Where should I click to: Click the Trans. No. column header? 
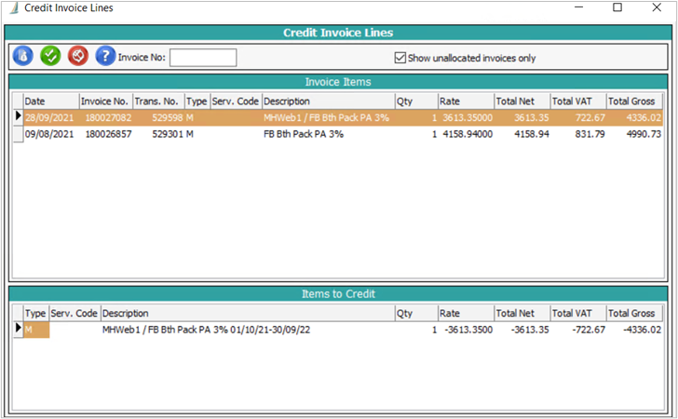(x=158, y=101)
